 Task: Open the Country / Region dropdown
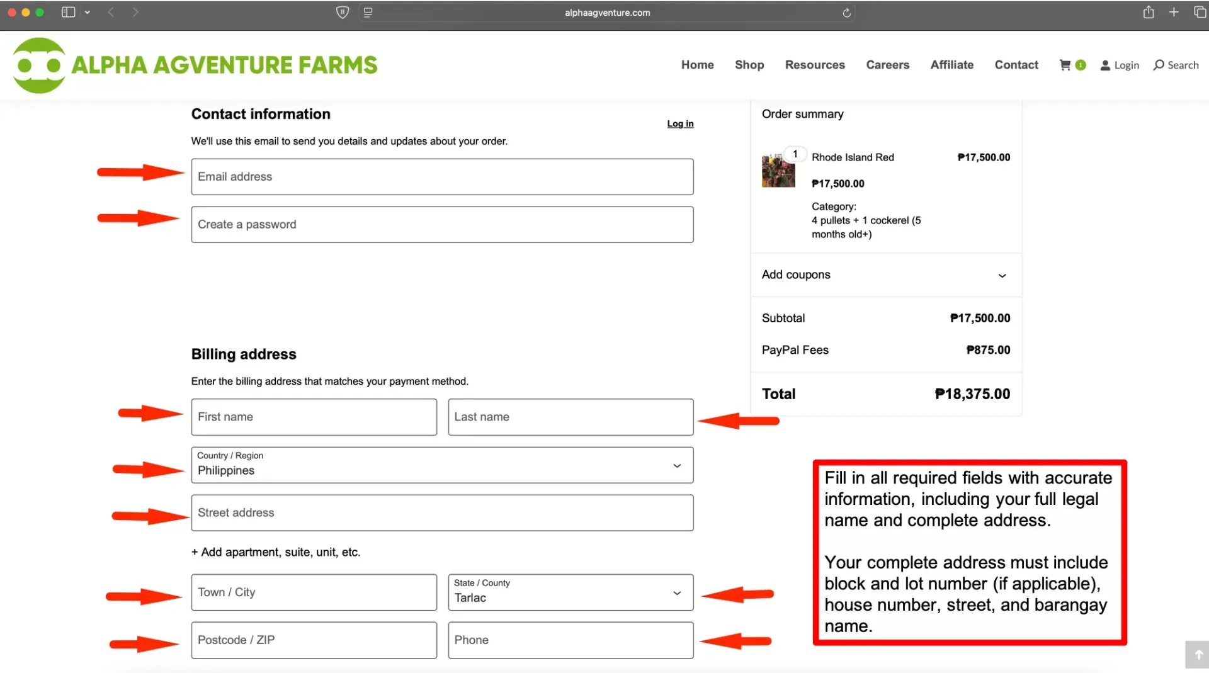(442, 465)
